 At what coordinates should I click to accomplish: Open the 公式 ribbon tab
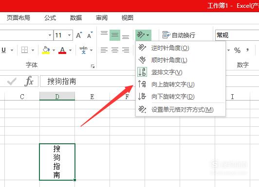click(50, 17)
